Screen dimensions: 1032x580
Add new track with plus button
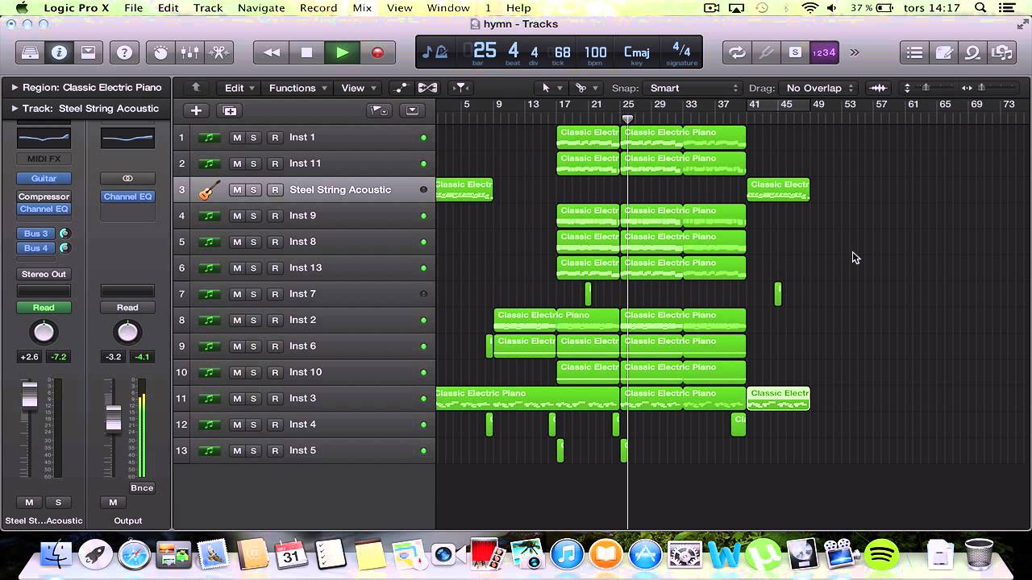tap(196, 110)
